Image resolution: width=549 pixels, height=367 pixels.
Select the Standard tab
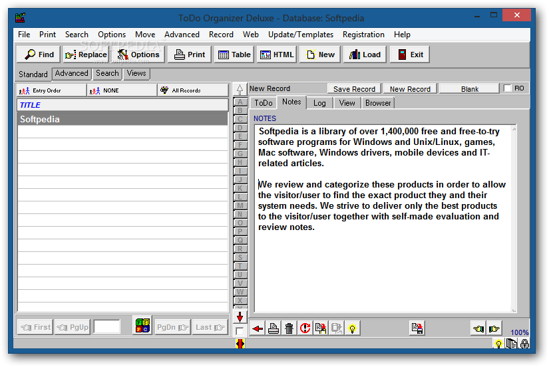(33, 74)
